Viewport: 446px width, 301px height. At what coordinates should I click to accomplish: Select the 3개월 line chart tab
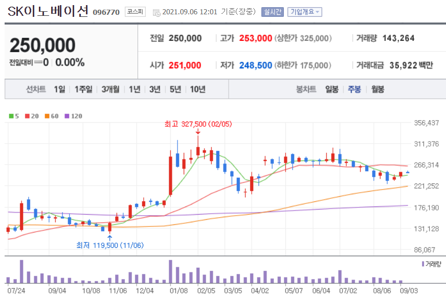coord(110,89)
